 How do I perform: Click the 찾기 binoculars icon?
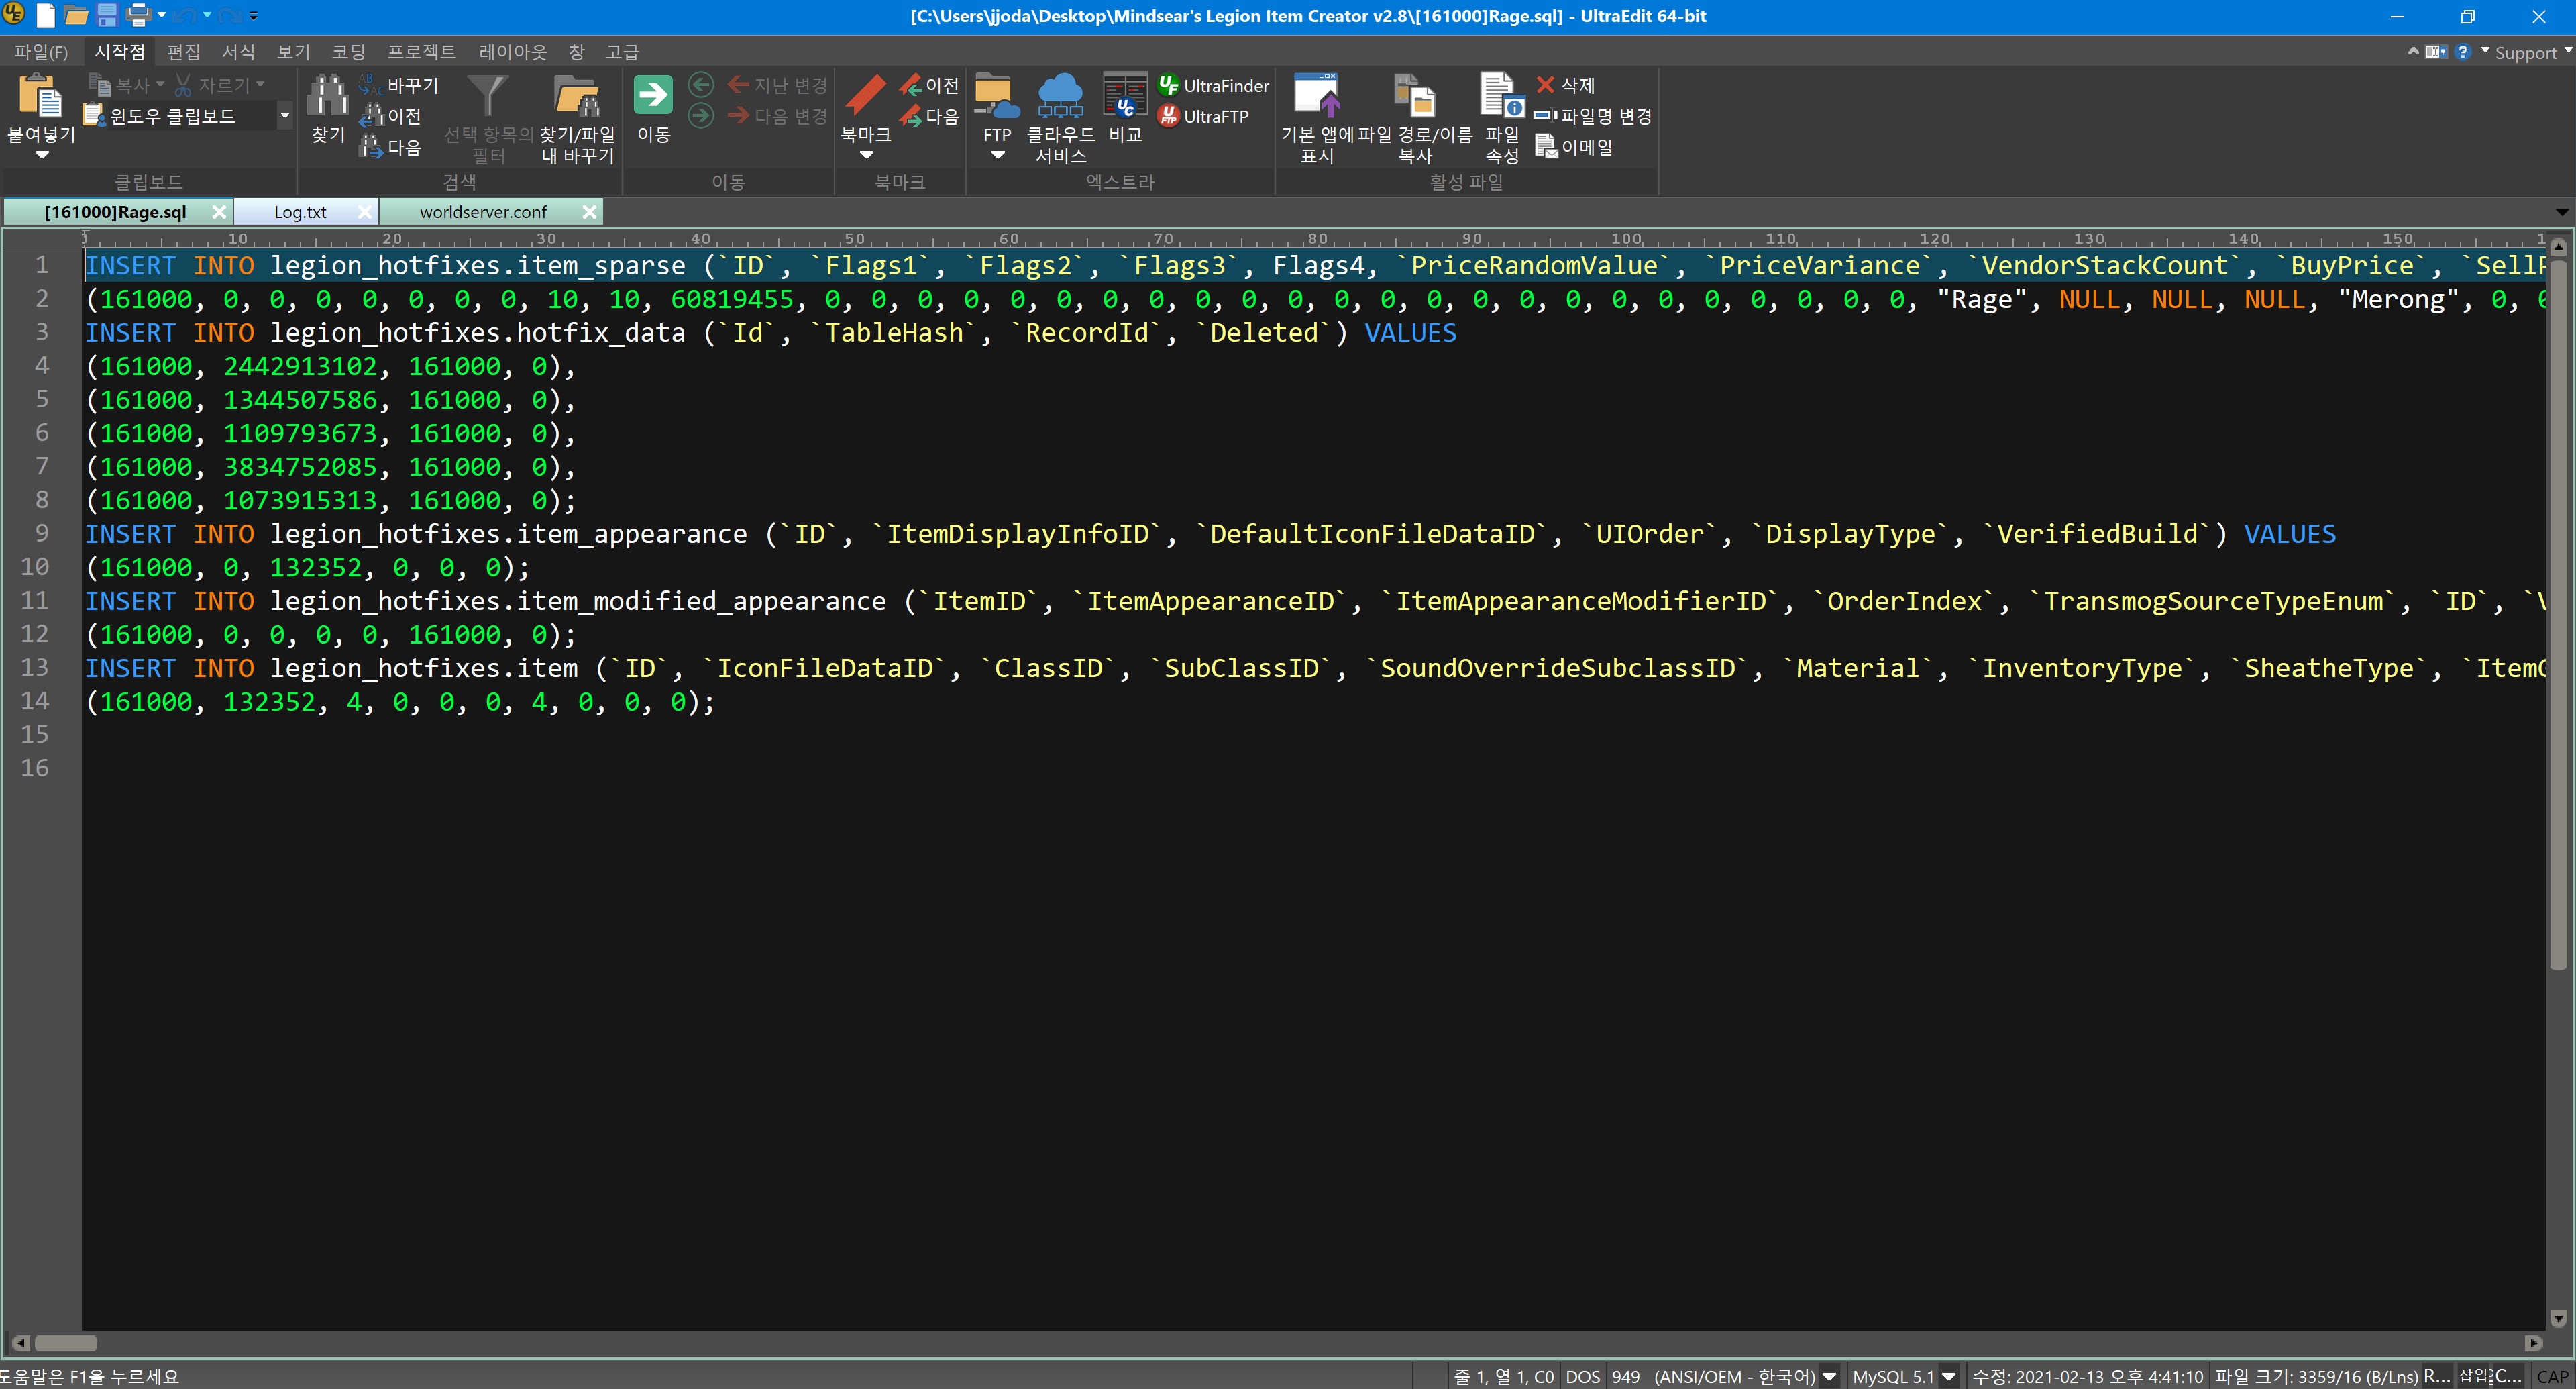point(327,96)
